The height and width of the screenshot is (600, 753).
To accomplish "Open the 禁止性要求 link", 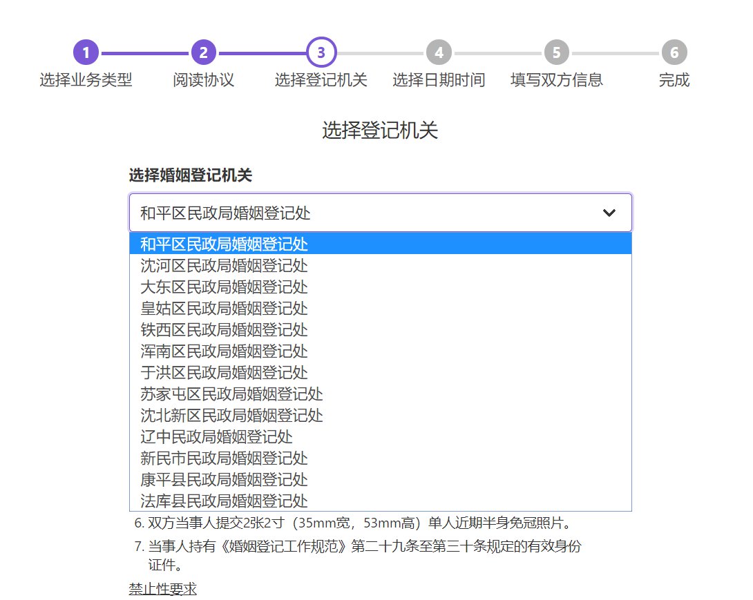I will tap(162, 589).
